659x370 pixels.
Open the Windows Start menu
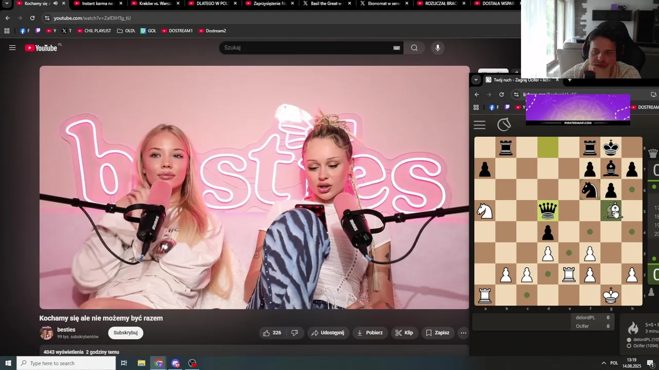pyautogui.click(x=8, y=363)
